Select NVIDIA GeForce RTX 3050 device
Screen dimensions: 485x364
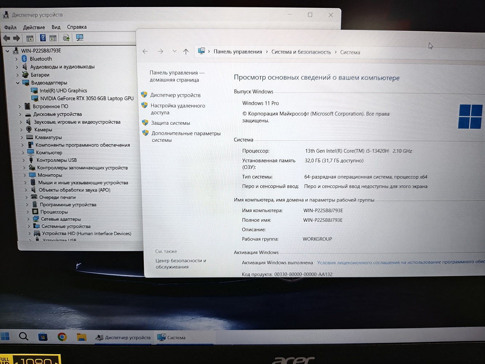pos(87,98)
